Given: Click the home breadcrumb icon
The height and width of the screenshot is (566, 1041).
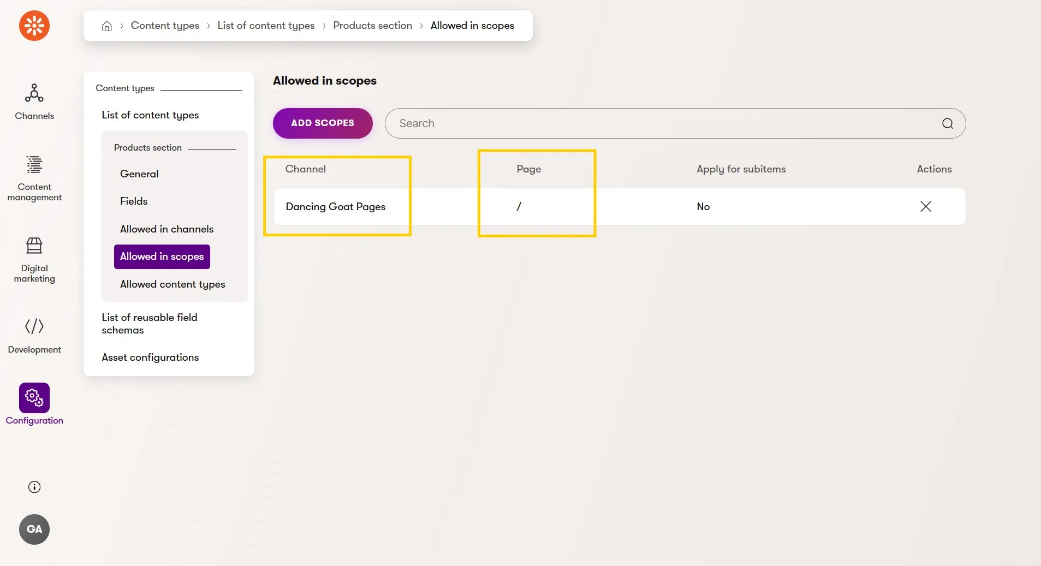Looking at the screenshot, I should click(107, 26).
